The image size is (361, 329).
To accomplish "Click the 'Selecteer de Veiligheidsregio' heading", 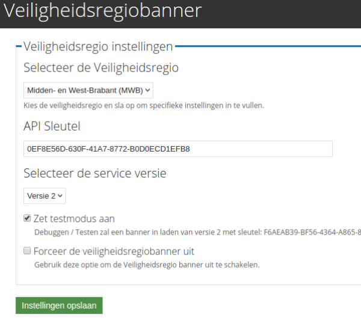I will point(101,67).
